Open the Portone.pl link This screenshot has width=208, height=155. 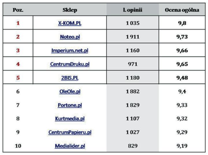pyautogui.click(x=70, y=105)
